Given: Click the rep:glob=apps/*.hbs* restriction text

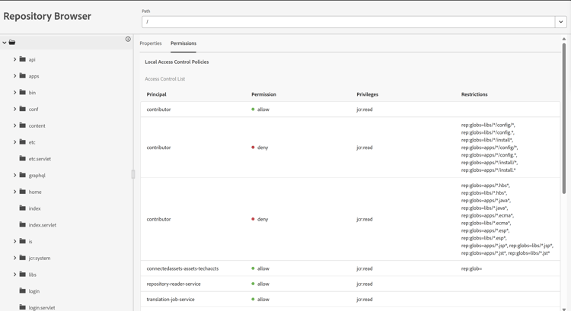Looking at the screenshot, I should click(x=486, y=186).
